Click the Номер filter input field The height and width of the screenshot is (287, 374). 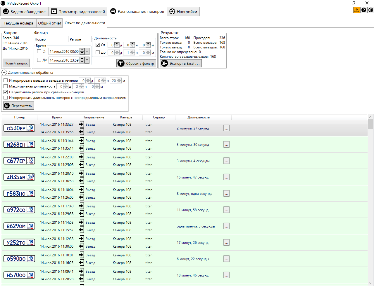pos(58,39)
